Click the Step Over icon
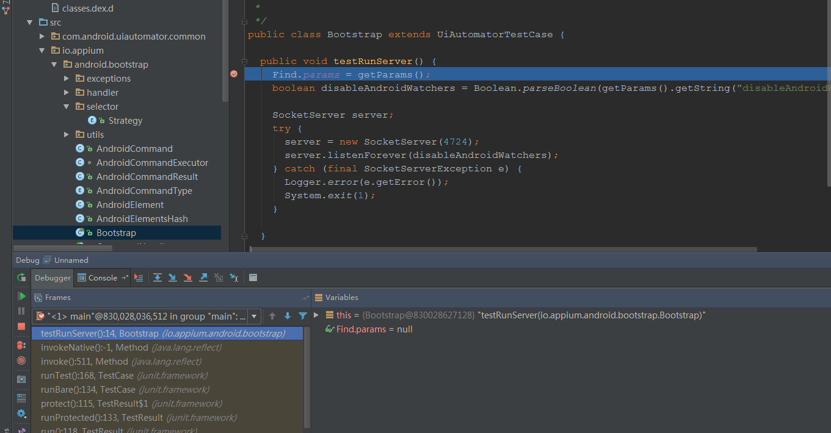 pyautogui.click(x=158, y=277)
